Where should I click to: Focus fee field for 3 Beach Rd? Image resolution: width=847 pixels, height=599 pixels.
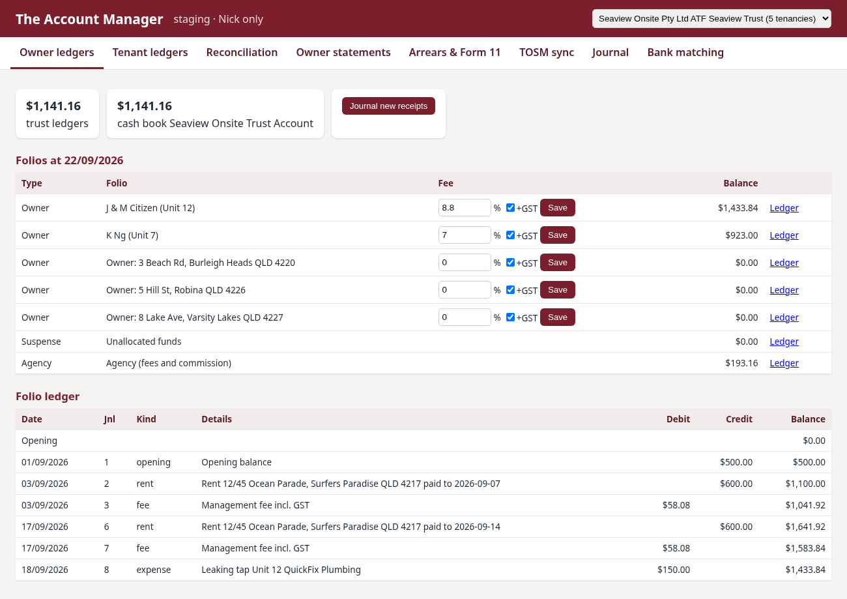(x=465, y=263)
